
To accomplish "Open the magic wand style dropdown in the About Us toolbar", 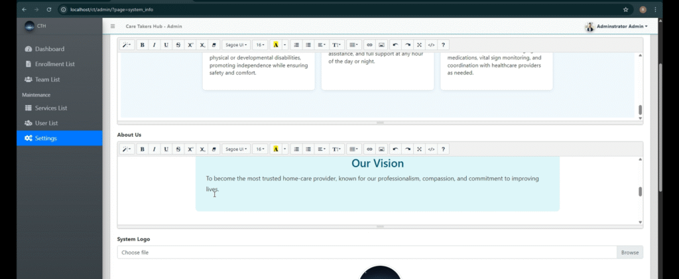I will [127, 149].
